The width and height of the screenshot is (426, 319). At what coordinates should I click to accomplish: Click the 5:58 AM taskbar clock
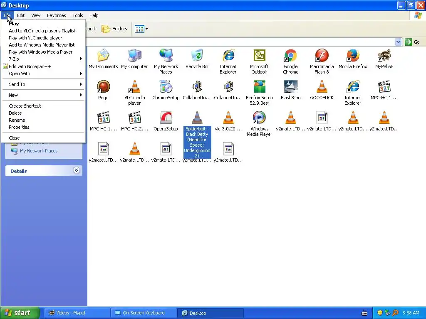point(411,313)
